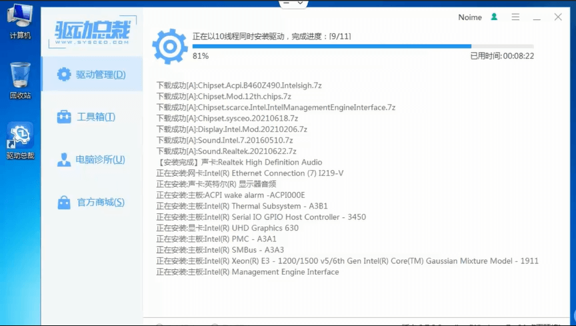
Task: Expand the chevron on the top floating tab
Action: pos(301,3)
